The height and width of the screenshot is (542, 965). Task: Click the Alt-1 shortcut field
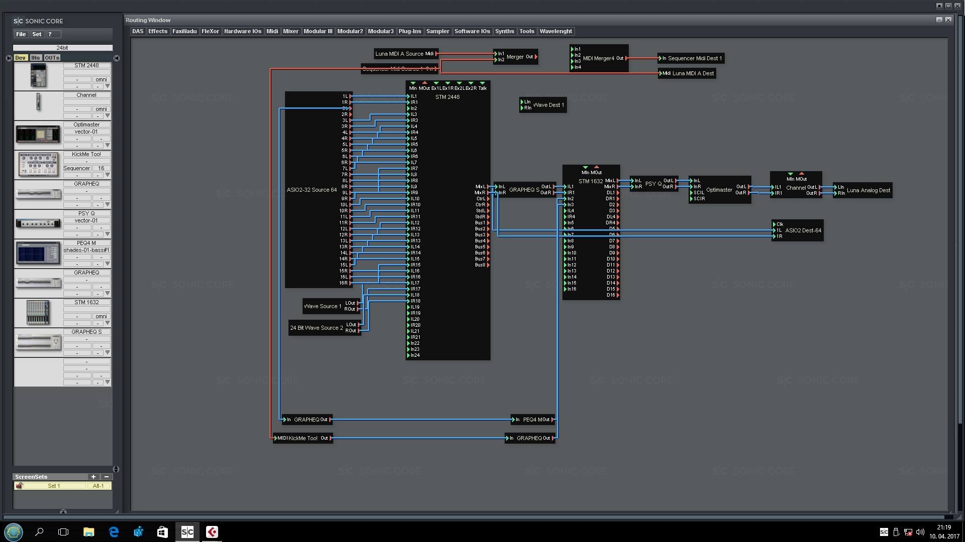pos(99,486)
